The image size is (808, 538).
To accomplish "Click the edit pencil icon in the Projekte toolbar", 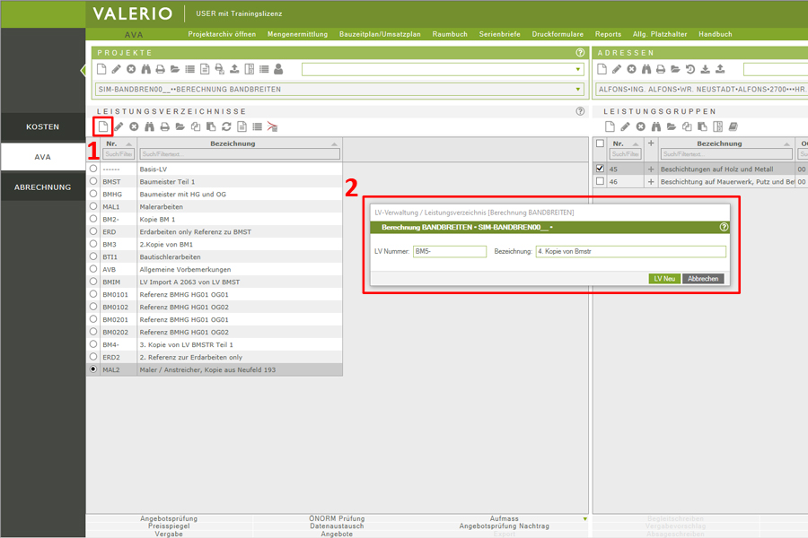I will [x=117, y=69].
